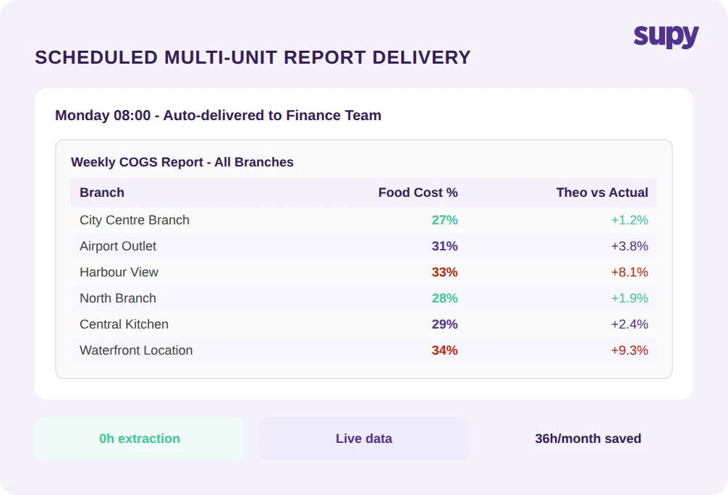Screen dimensions: 728x495
Task: Click the +8.1% variance value
Action: click(630, 272)
